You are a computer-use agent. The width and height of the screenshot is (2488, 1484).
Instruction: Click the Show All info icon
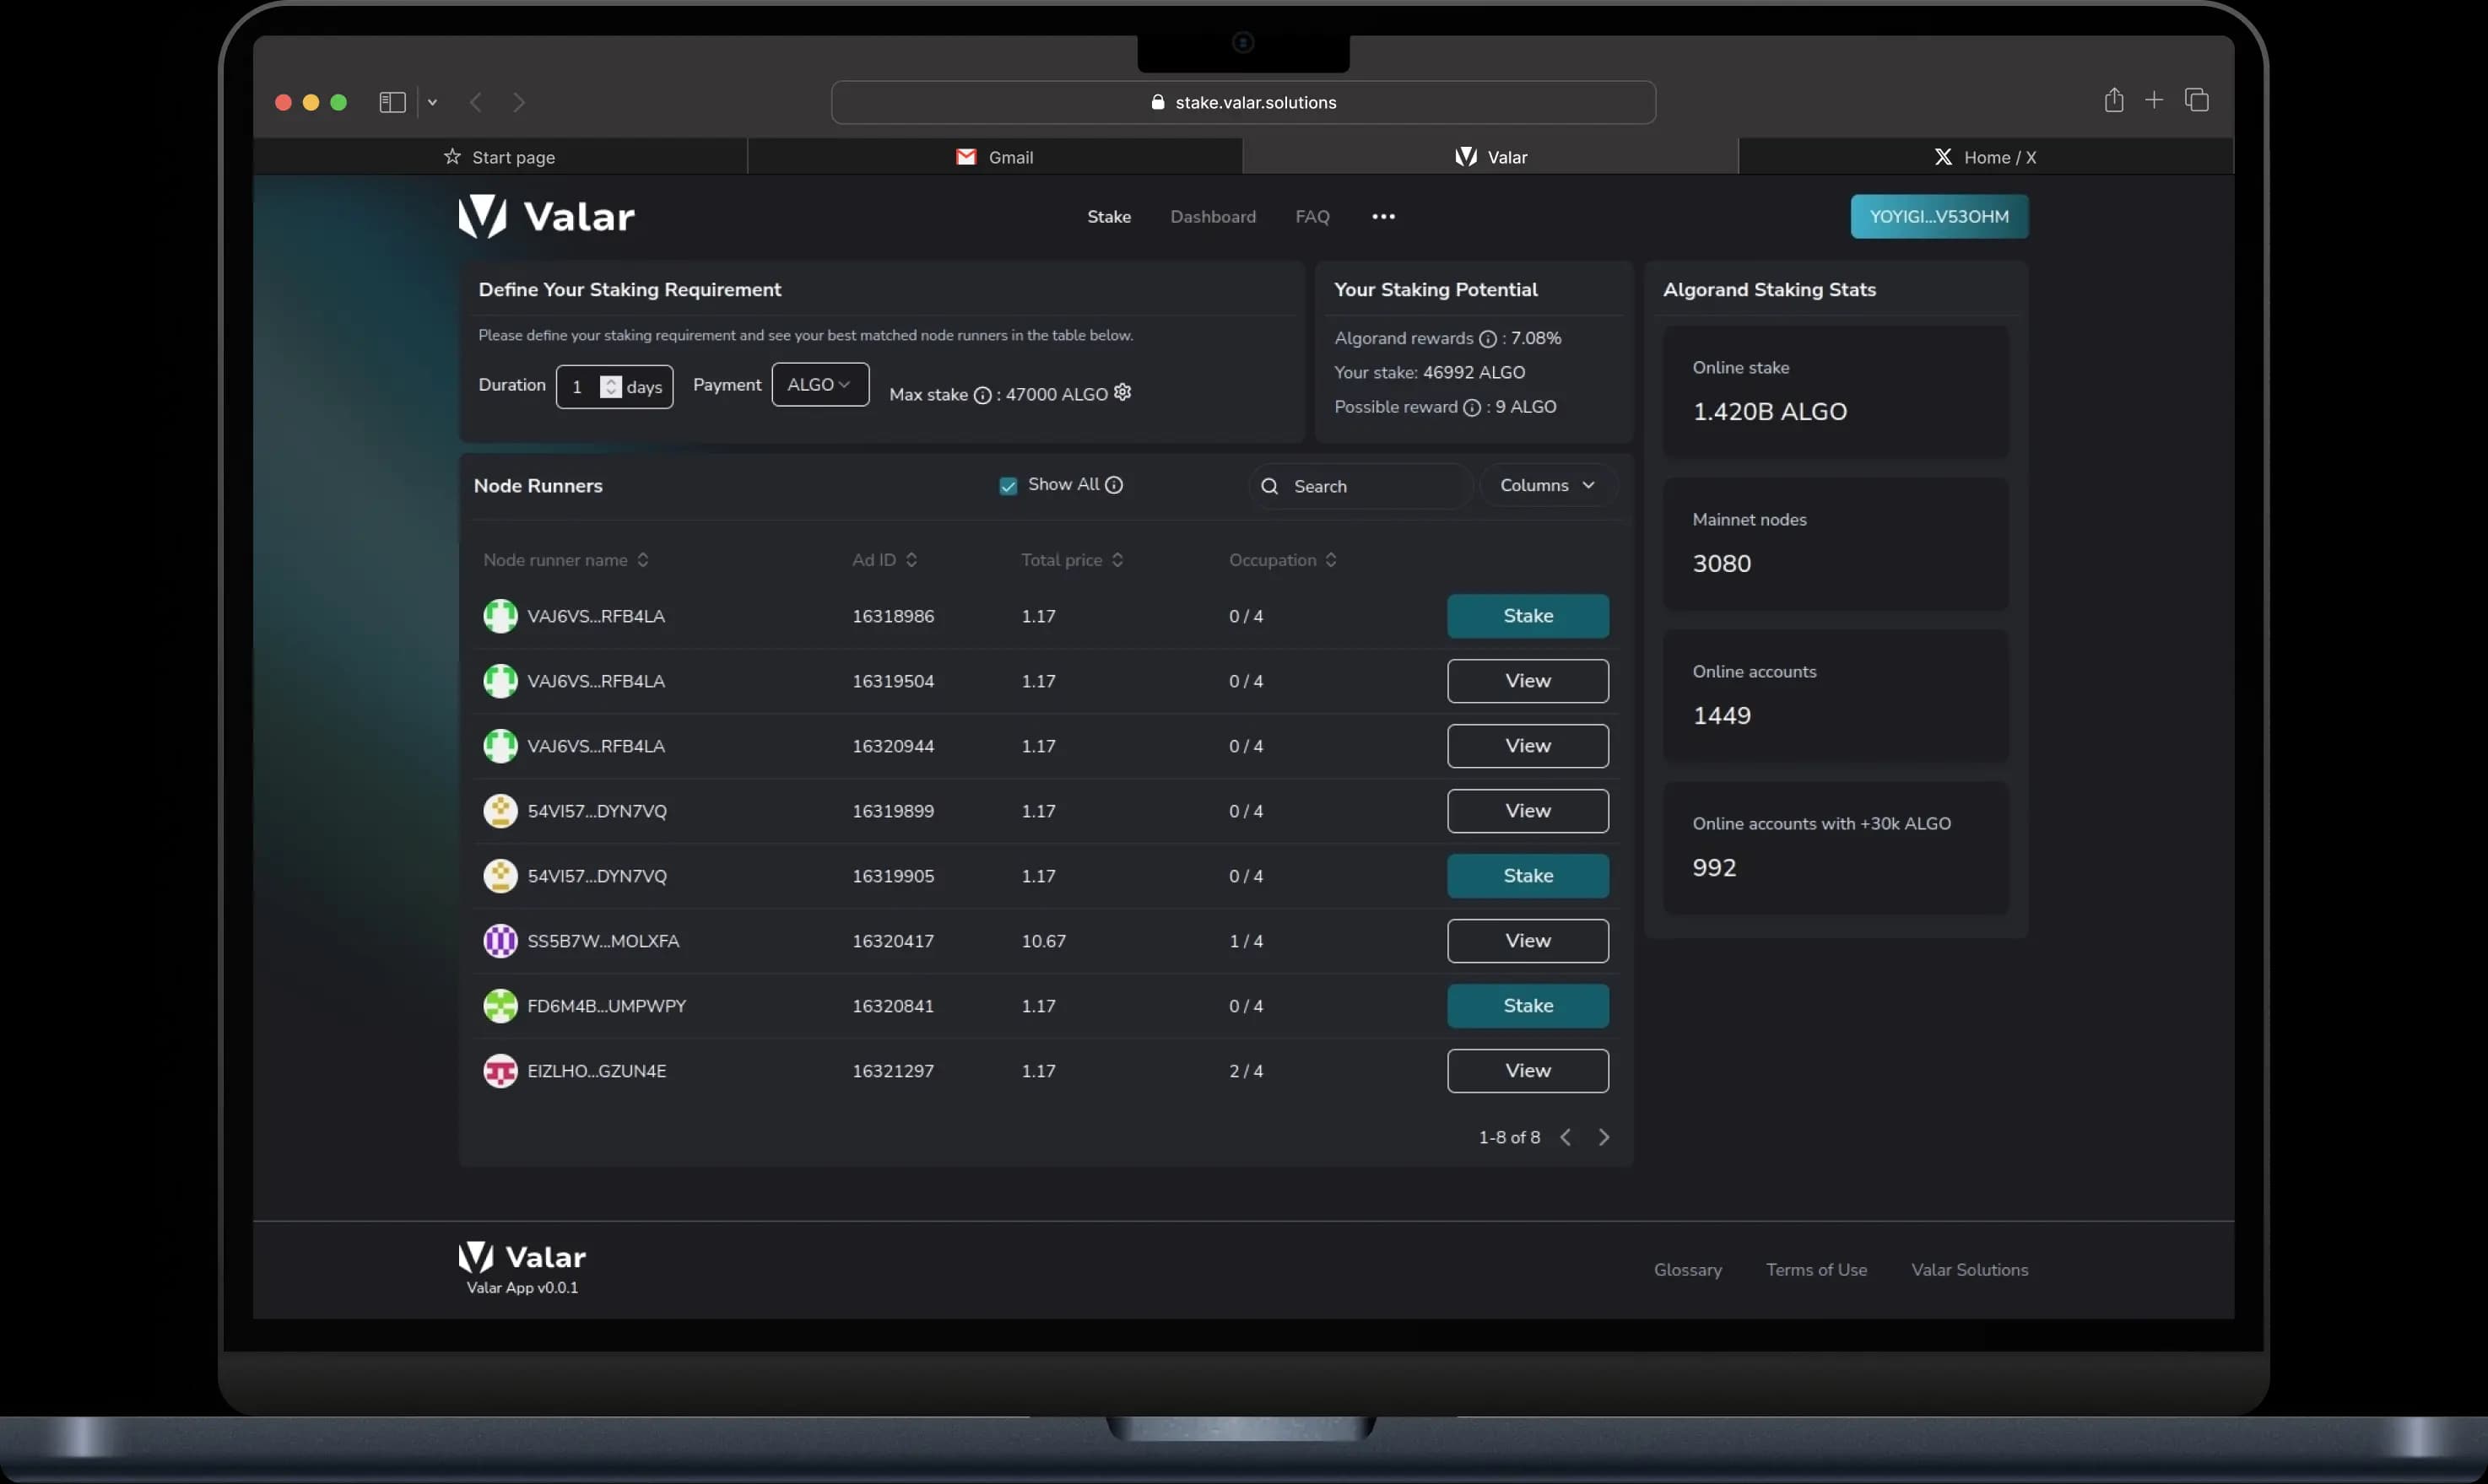click(1113, 485)
